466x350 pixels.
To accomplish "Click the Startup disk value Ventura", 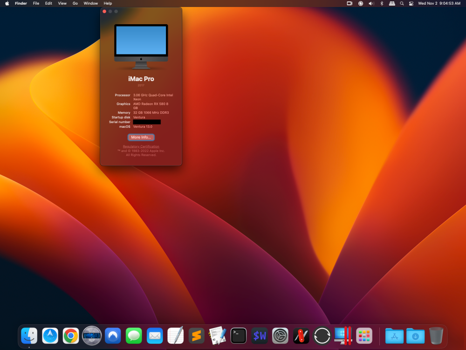I will point(139,117).
